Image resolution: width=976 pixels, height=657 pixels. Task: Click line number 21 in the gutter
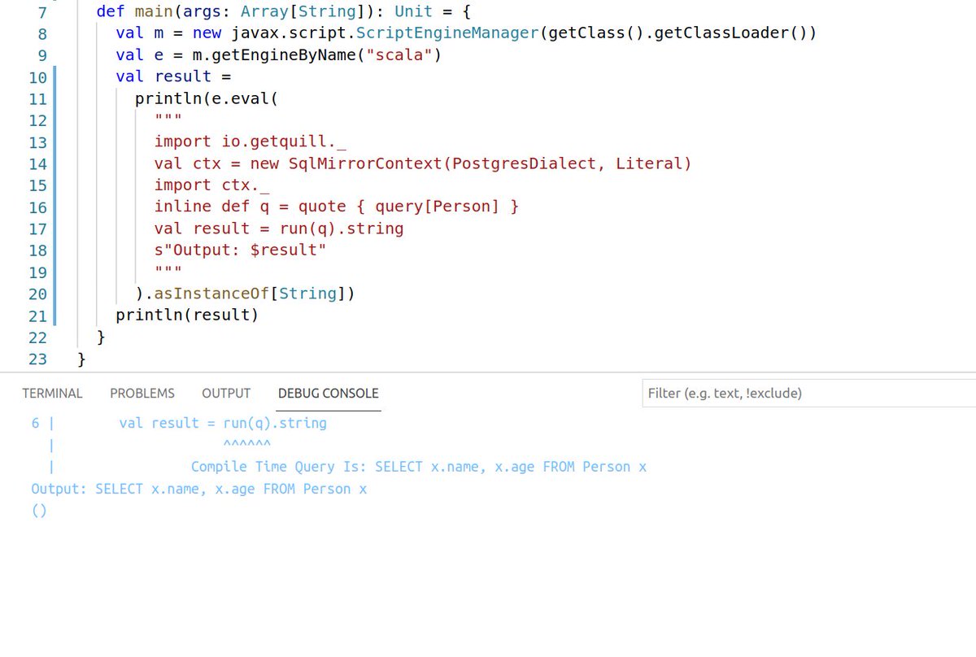pos(37,315)
